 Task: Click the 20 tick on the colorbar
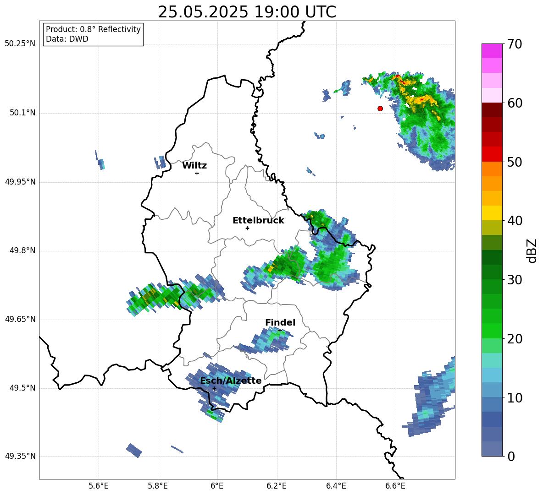[515, 339]
